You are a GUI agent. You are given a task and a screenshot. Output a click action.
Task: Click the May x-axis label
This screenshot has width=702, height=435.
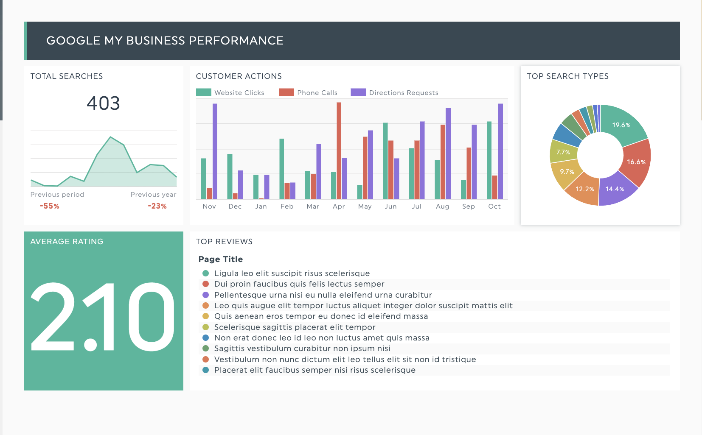click(x=365, y=206)
